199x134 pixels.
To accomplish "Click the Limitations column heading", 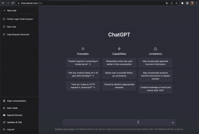I will (155, 54).
